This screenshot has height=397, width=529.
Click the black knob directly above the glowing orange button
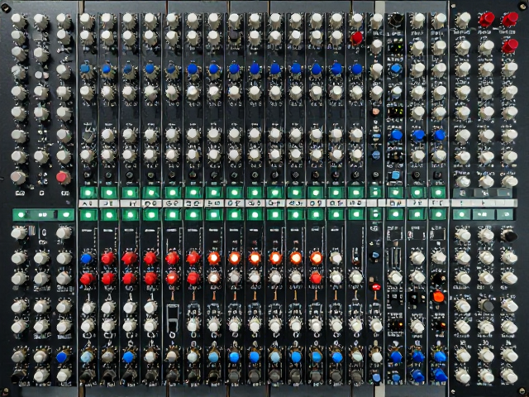coord(438,279)
